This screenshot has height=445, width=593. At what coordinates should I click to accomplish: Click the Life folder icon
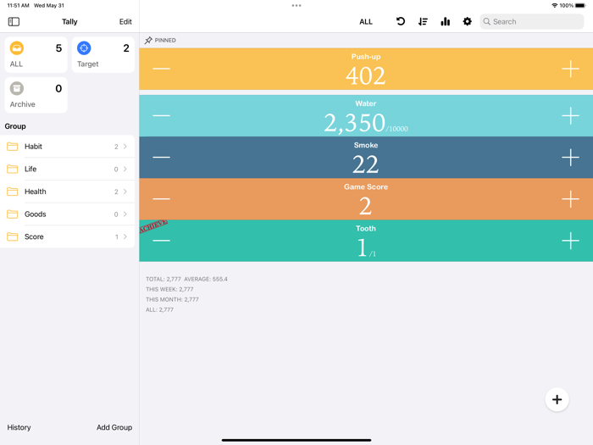click(x=13, y=169)
